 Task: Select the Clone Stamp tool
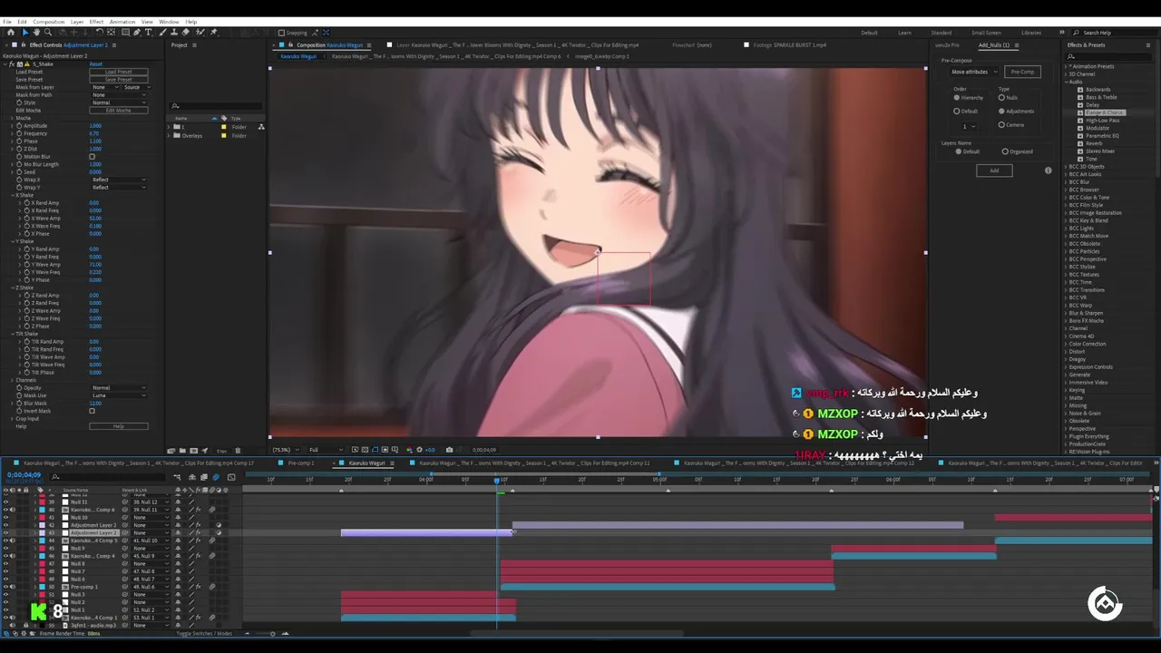174,32
